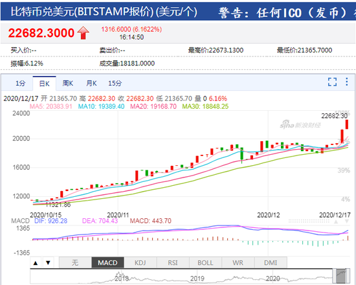356x285 pixels.
Task: Open the three-dot chart options menu
Action: (347, 82)
